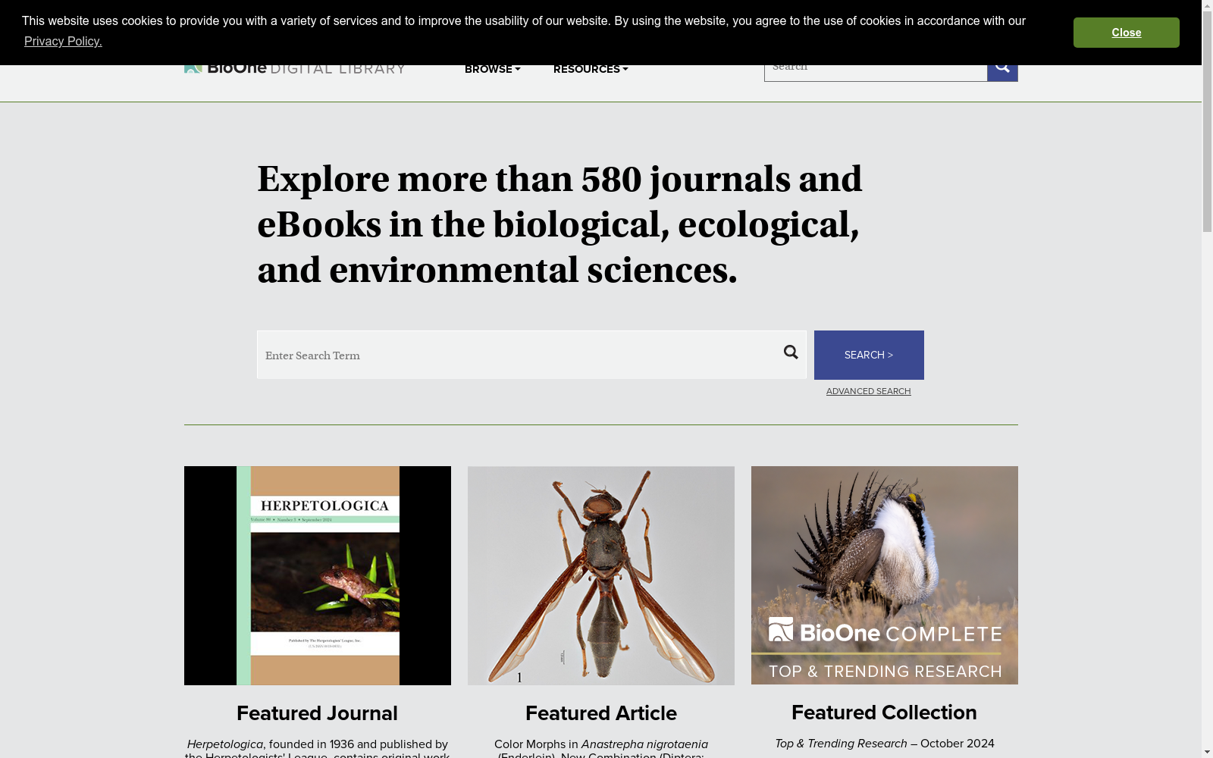Click the Herpetologica description text

click(318, 749)
